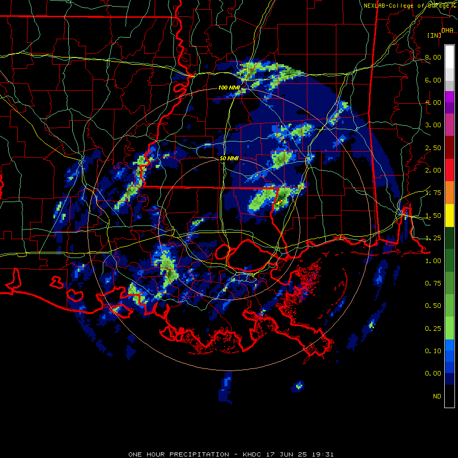Viewport: 458px width, 458px height.
Task: Click the 0.50 legend value
Action: (433, 306)
